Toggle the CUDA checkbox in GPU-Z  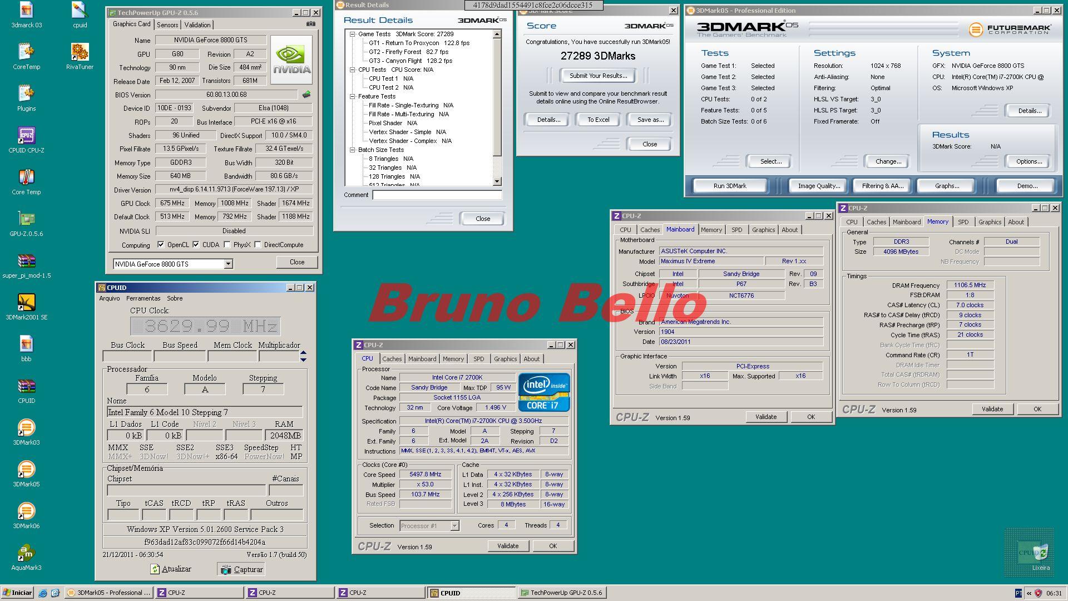(x=196, y=244)
